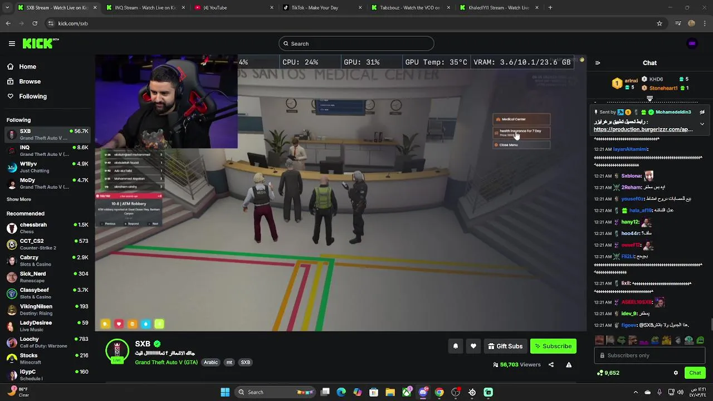This screenshot has width=713, height=401.
Task: Report the stream with warning icon
Action: point(569,365)
